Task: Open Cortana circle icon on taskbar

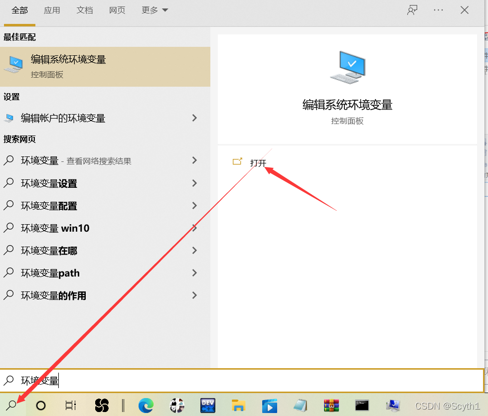Action: pyautogui.click(x=41, y=406)
